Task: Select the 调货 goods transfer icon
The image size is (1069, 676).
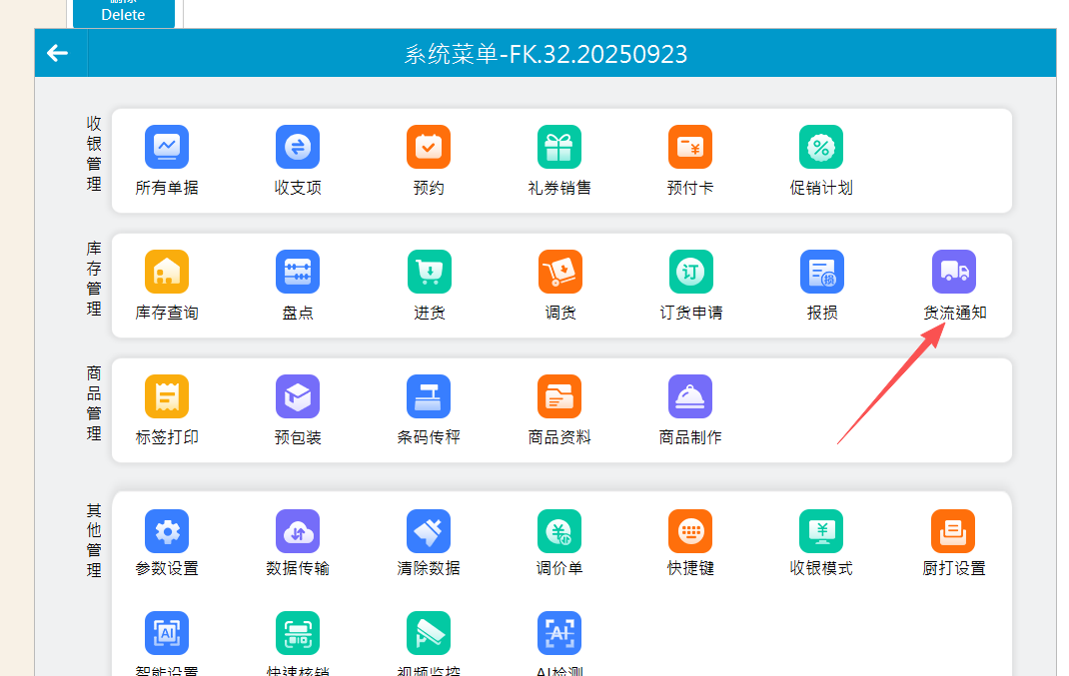Action: [x=559, y=272]
